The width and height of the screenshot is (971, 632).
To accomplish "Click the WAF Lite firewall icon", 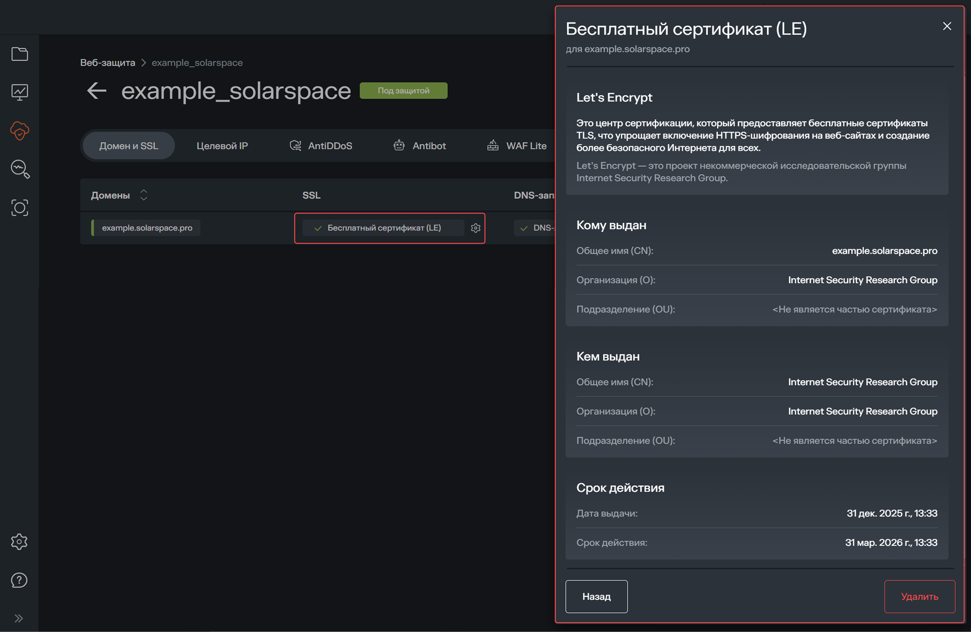I will tap(492, 145).
